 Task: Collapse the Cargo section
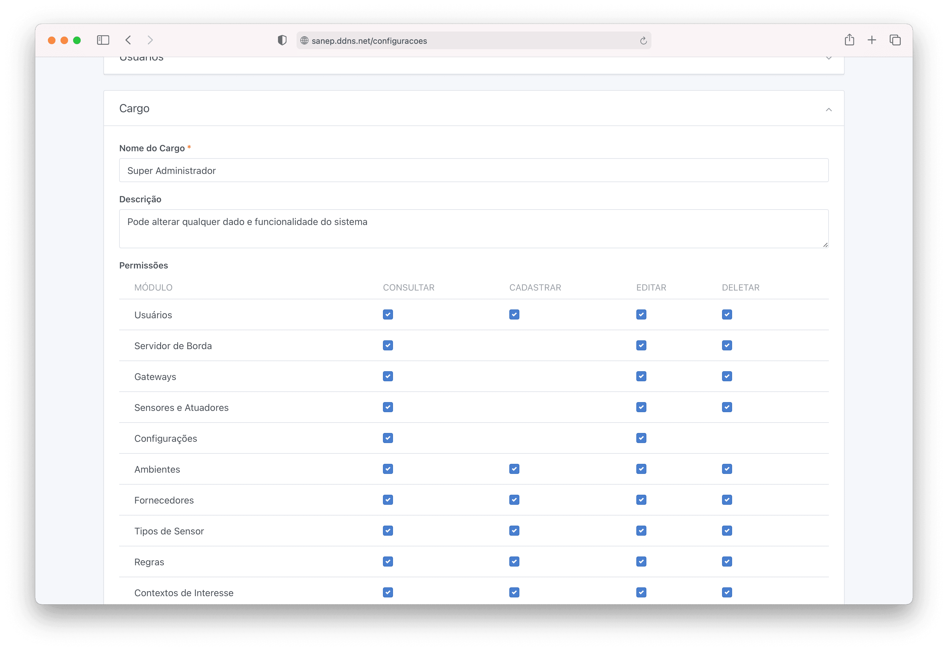click(x=829, y=109)
